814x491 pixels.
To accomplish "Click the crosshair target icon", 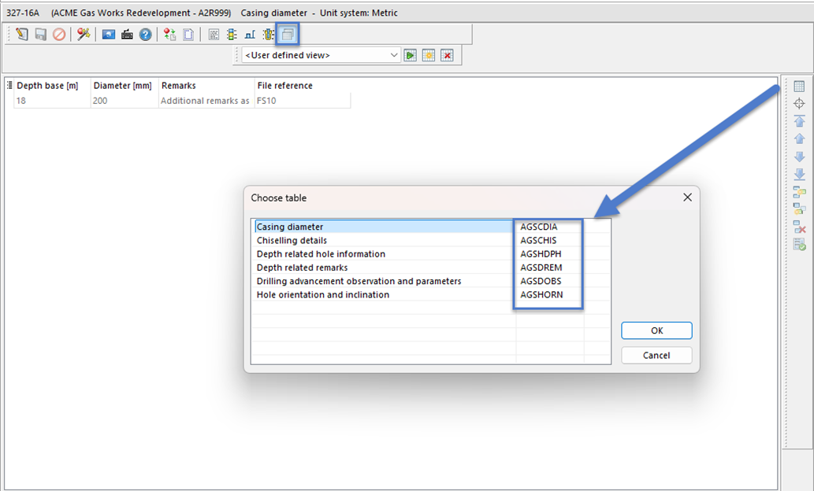I will 799,104.
